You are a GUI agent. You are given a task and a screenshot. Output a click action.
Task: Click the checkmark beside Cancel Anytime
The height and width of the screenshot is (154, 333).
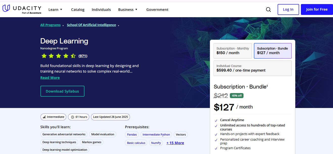click(x=216, y=120)
